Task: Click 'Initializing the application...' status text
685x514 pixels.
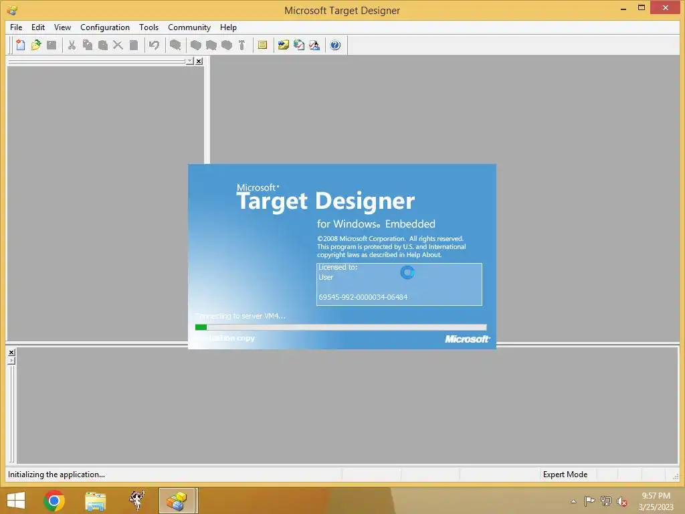Action: [x=56, y=475]
